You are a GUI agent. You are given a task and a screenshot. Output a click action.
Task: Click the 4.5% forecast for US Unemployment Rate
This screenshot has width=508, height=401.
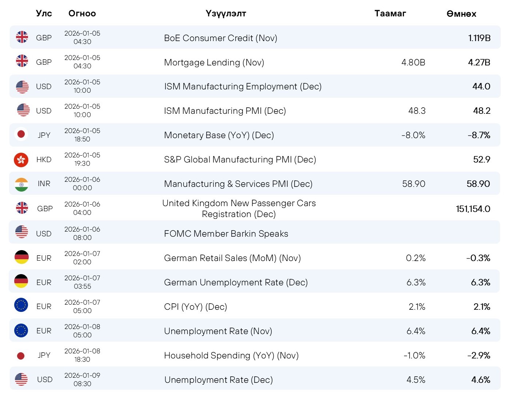point(416,380)
